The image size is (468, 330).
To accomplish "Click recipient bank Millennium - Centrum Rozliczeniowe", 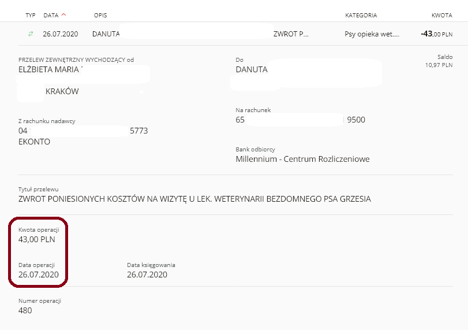I will 302,159.
